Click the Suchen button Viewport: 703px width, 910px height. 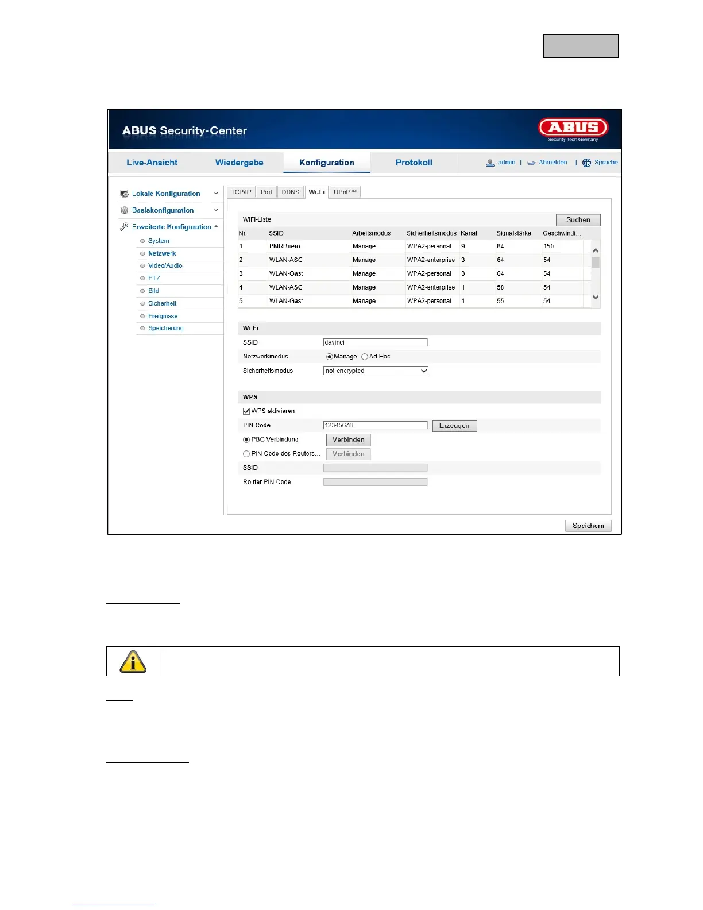578,220
